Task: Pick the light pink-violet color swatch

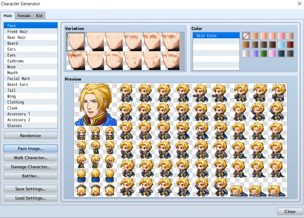Action: [x=272, y=53]
